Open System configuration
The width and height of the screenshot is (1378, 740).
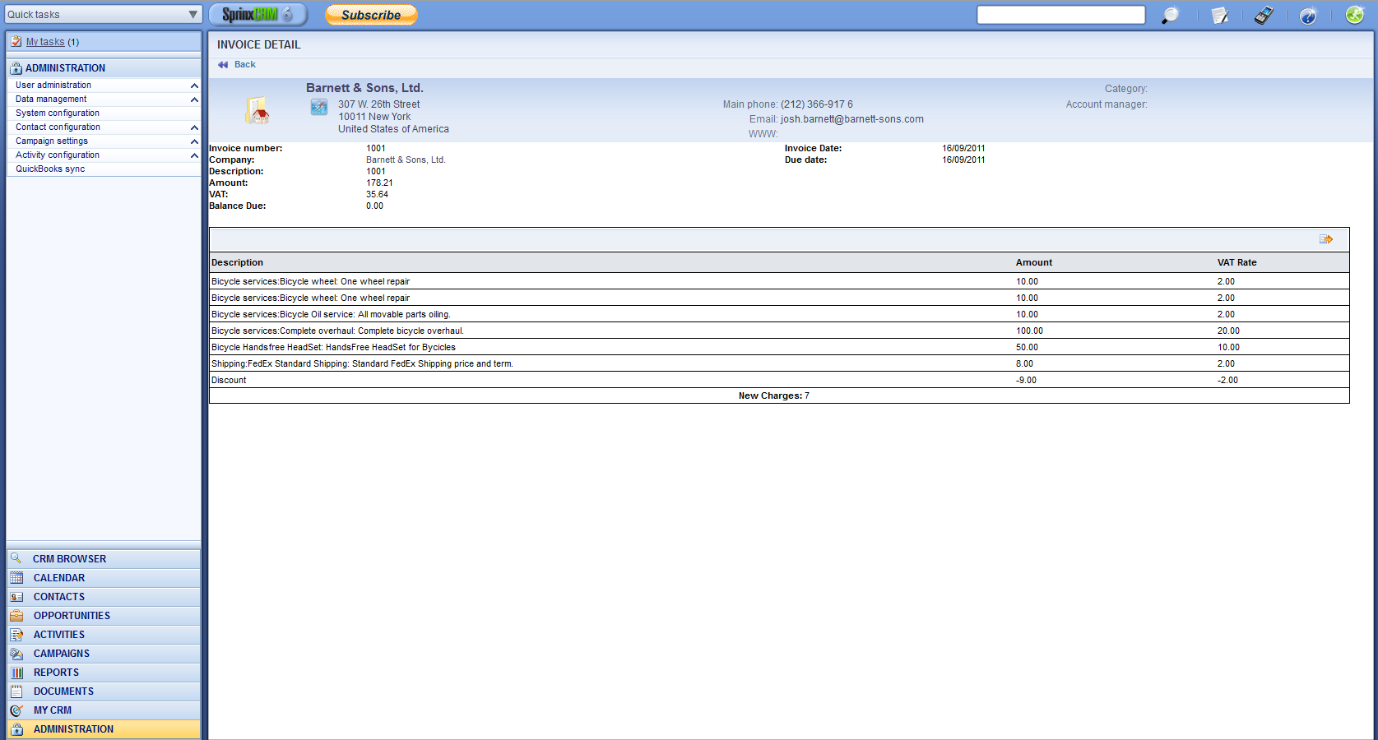tap(58, 113)
